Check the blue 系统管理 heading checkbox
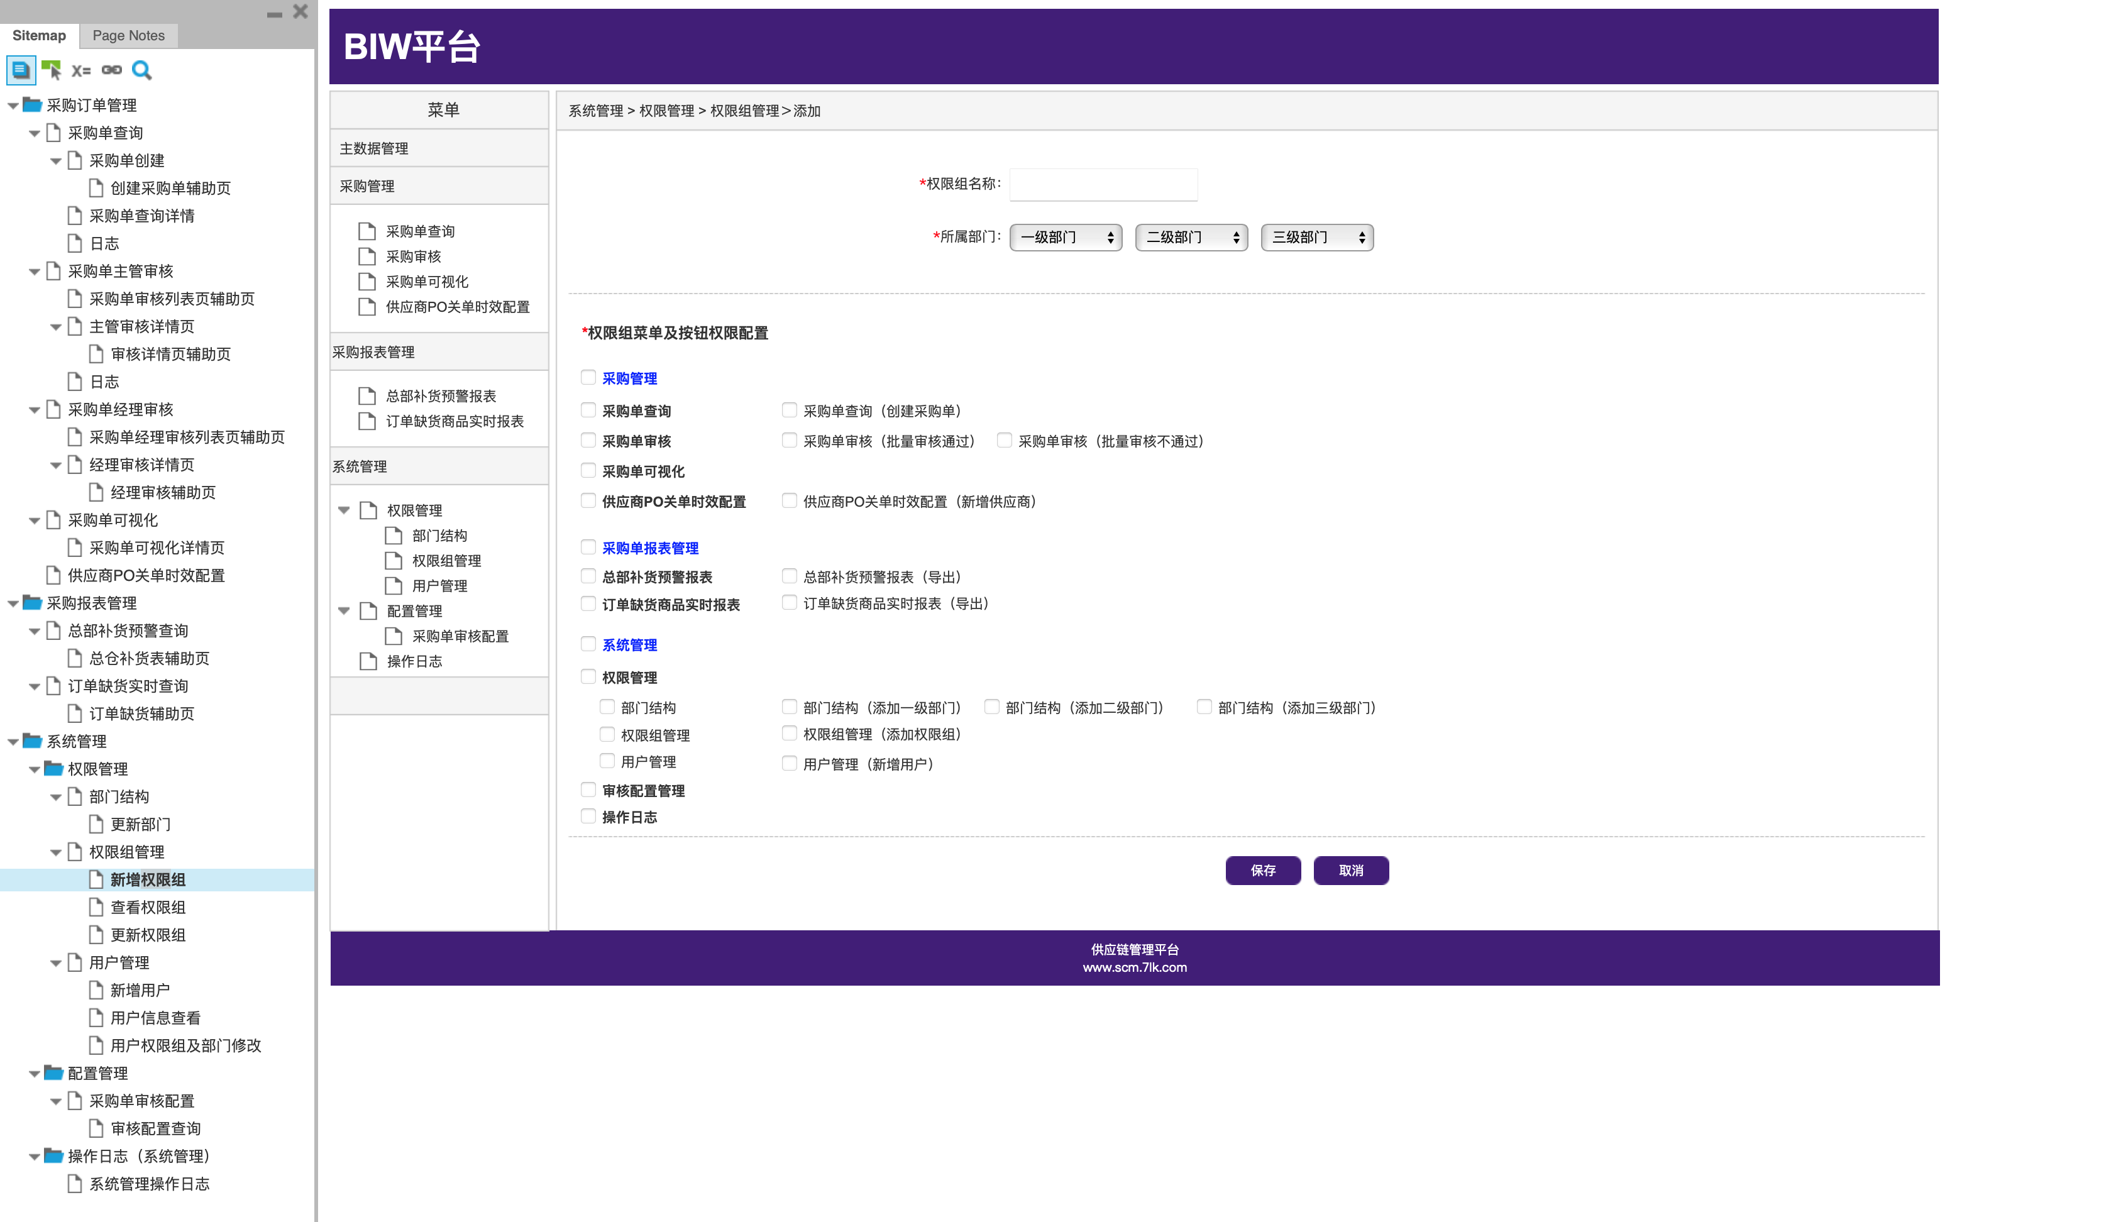The width and height of the screenshot is (2111, 1222). pyautogui.click(x=588, y=644)
